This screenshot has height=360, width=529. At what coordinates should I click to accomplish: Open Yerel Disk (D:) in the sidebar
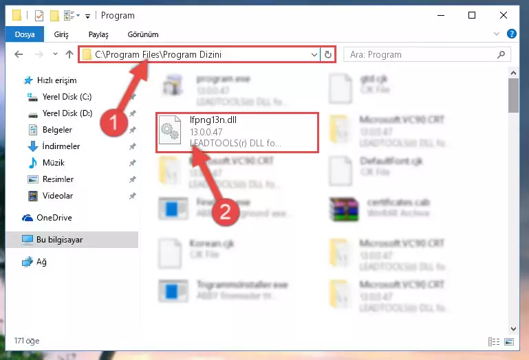pos(67,113)
